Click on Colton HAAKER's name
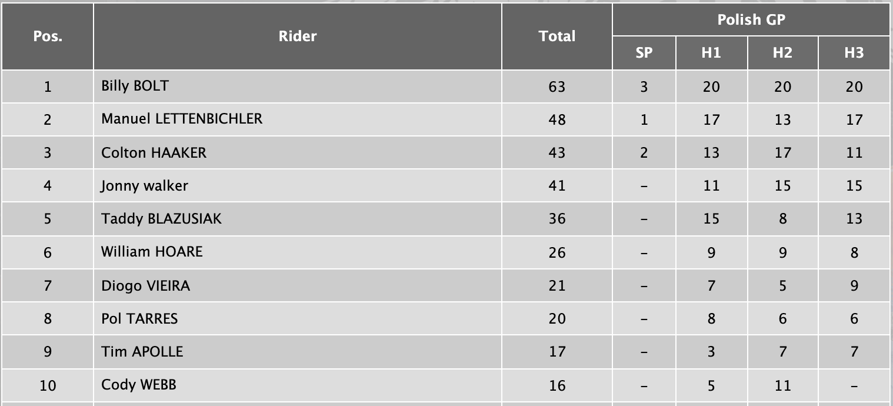The image size is (893, 406). [154, 152]
